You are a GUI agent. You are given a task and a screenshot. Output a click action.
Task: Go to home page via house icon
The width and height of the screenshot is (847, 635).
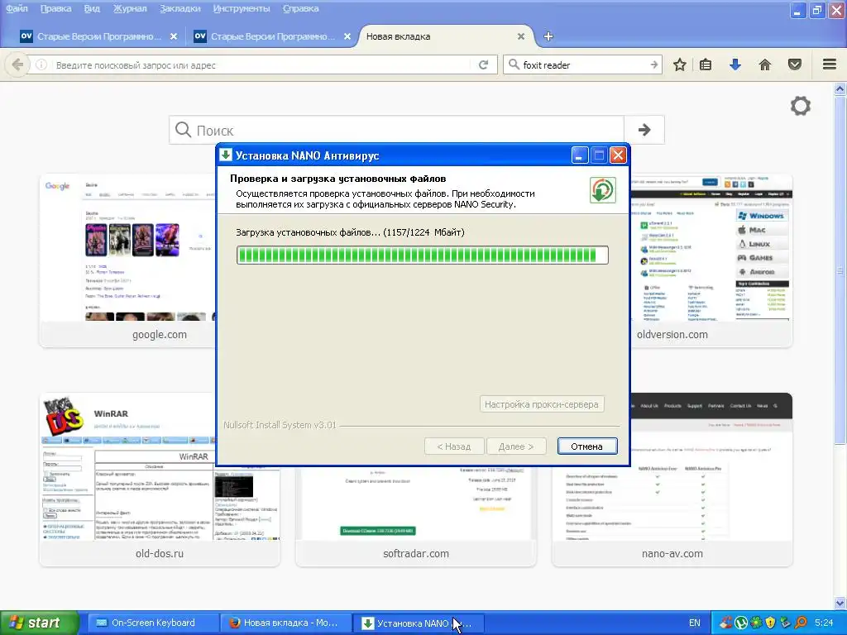(x=765, y=64)
